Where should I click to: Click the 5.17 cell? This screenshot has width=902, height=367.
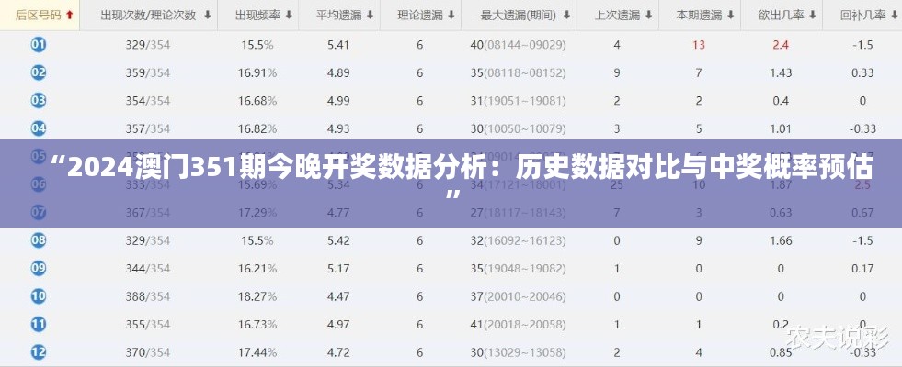pyautogui.click(x=339, y=268)
